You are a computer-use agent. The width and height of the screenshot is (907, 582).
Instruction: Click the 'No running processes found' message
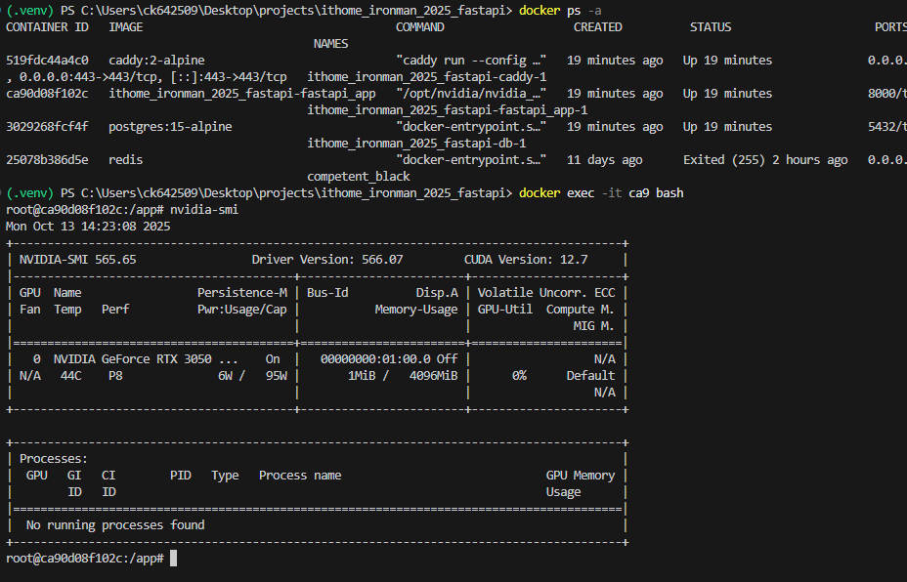(115, 525)
